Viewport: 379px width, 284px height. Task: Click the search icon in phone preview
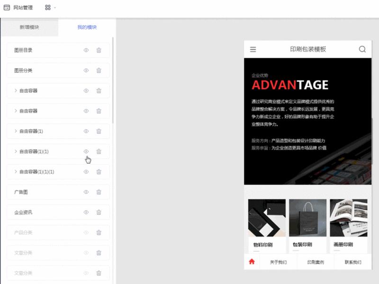click(362, 49)
